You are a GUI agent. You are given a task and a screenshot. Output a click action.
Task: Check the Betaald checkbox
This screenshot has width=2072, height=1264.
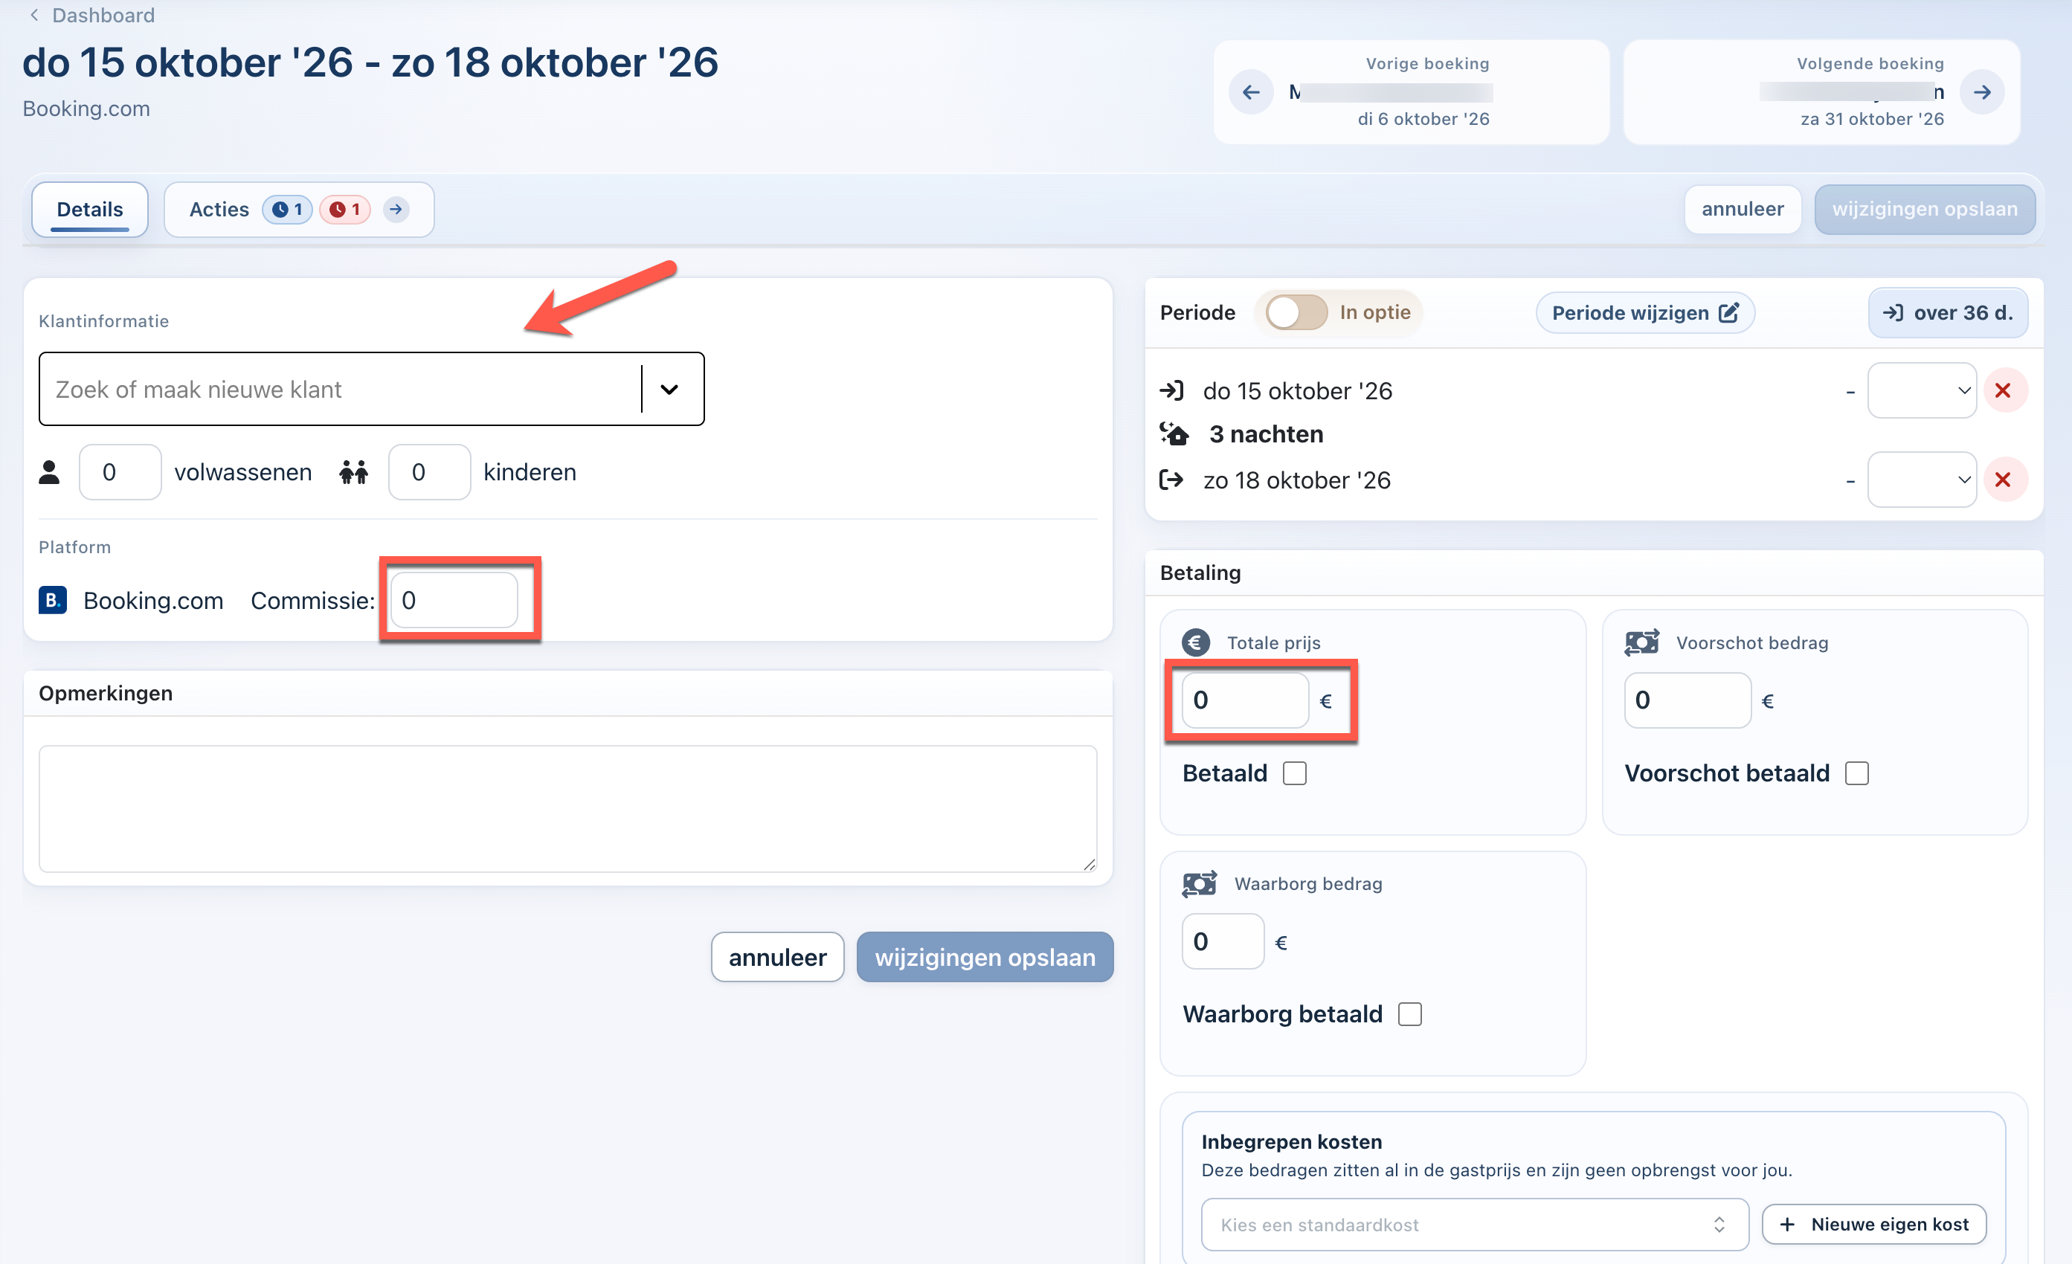click(1295, 773)
